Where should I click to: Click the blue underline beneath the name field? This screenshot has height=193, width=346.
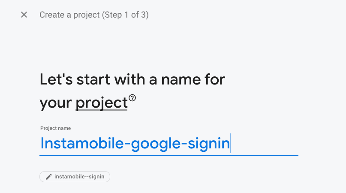[168, 155]
